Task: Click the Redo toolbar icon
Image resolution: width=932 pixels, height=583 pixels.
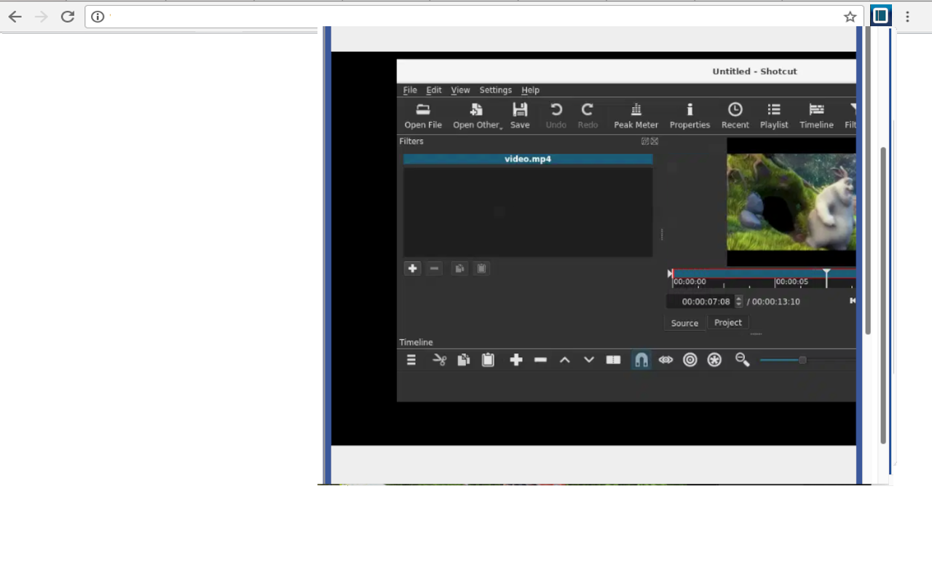Action: point(588,115)
